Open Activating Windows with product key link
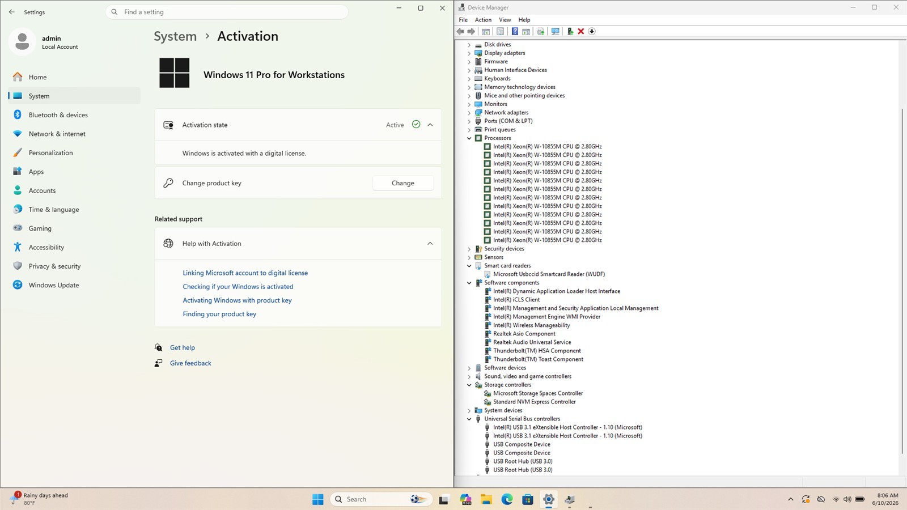Image resolution: width=907 pixels, height=510 pixels. pyautogui.click(x=237, y=300)
